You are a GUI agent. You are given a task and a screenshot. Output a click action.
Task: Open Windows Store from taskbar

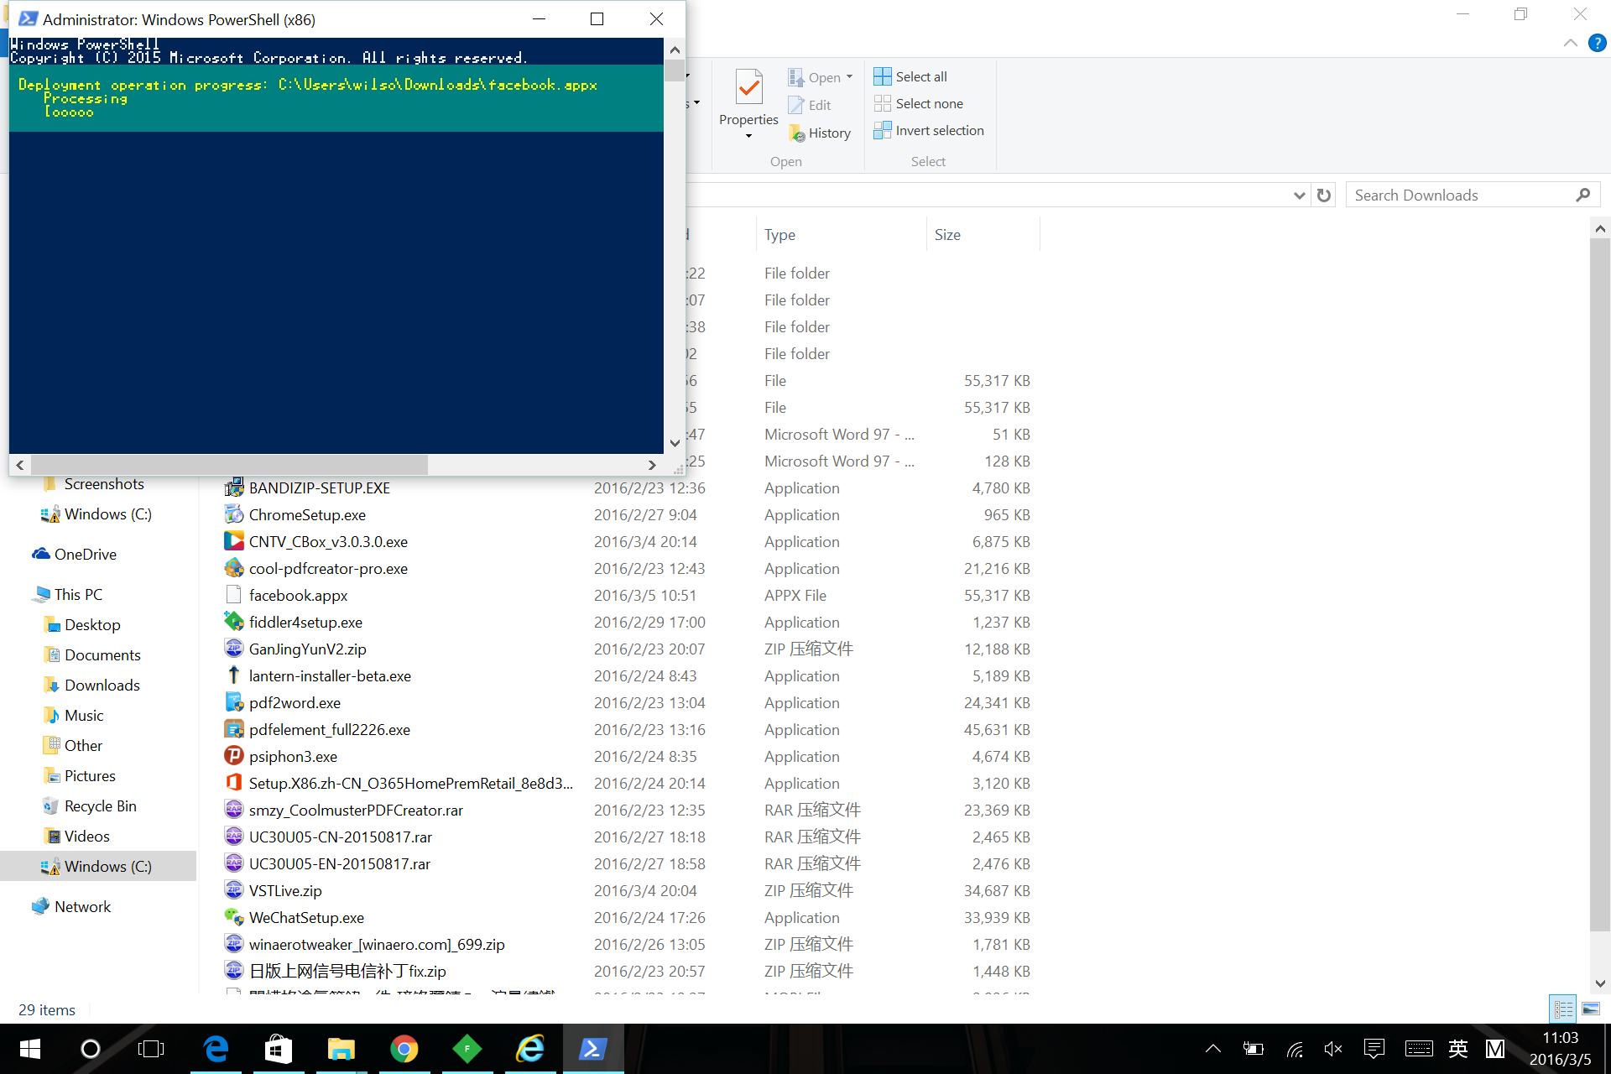tap(279, 1049)
